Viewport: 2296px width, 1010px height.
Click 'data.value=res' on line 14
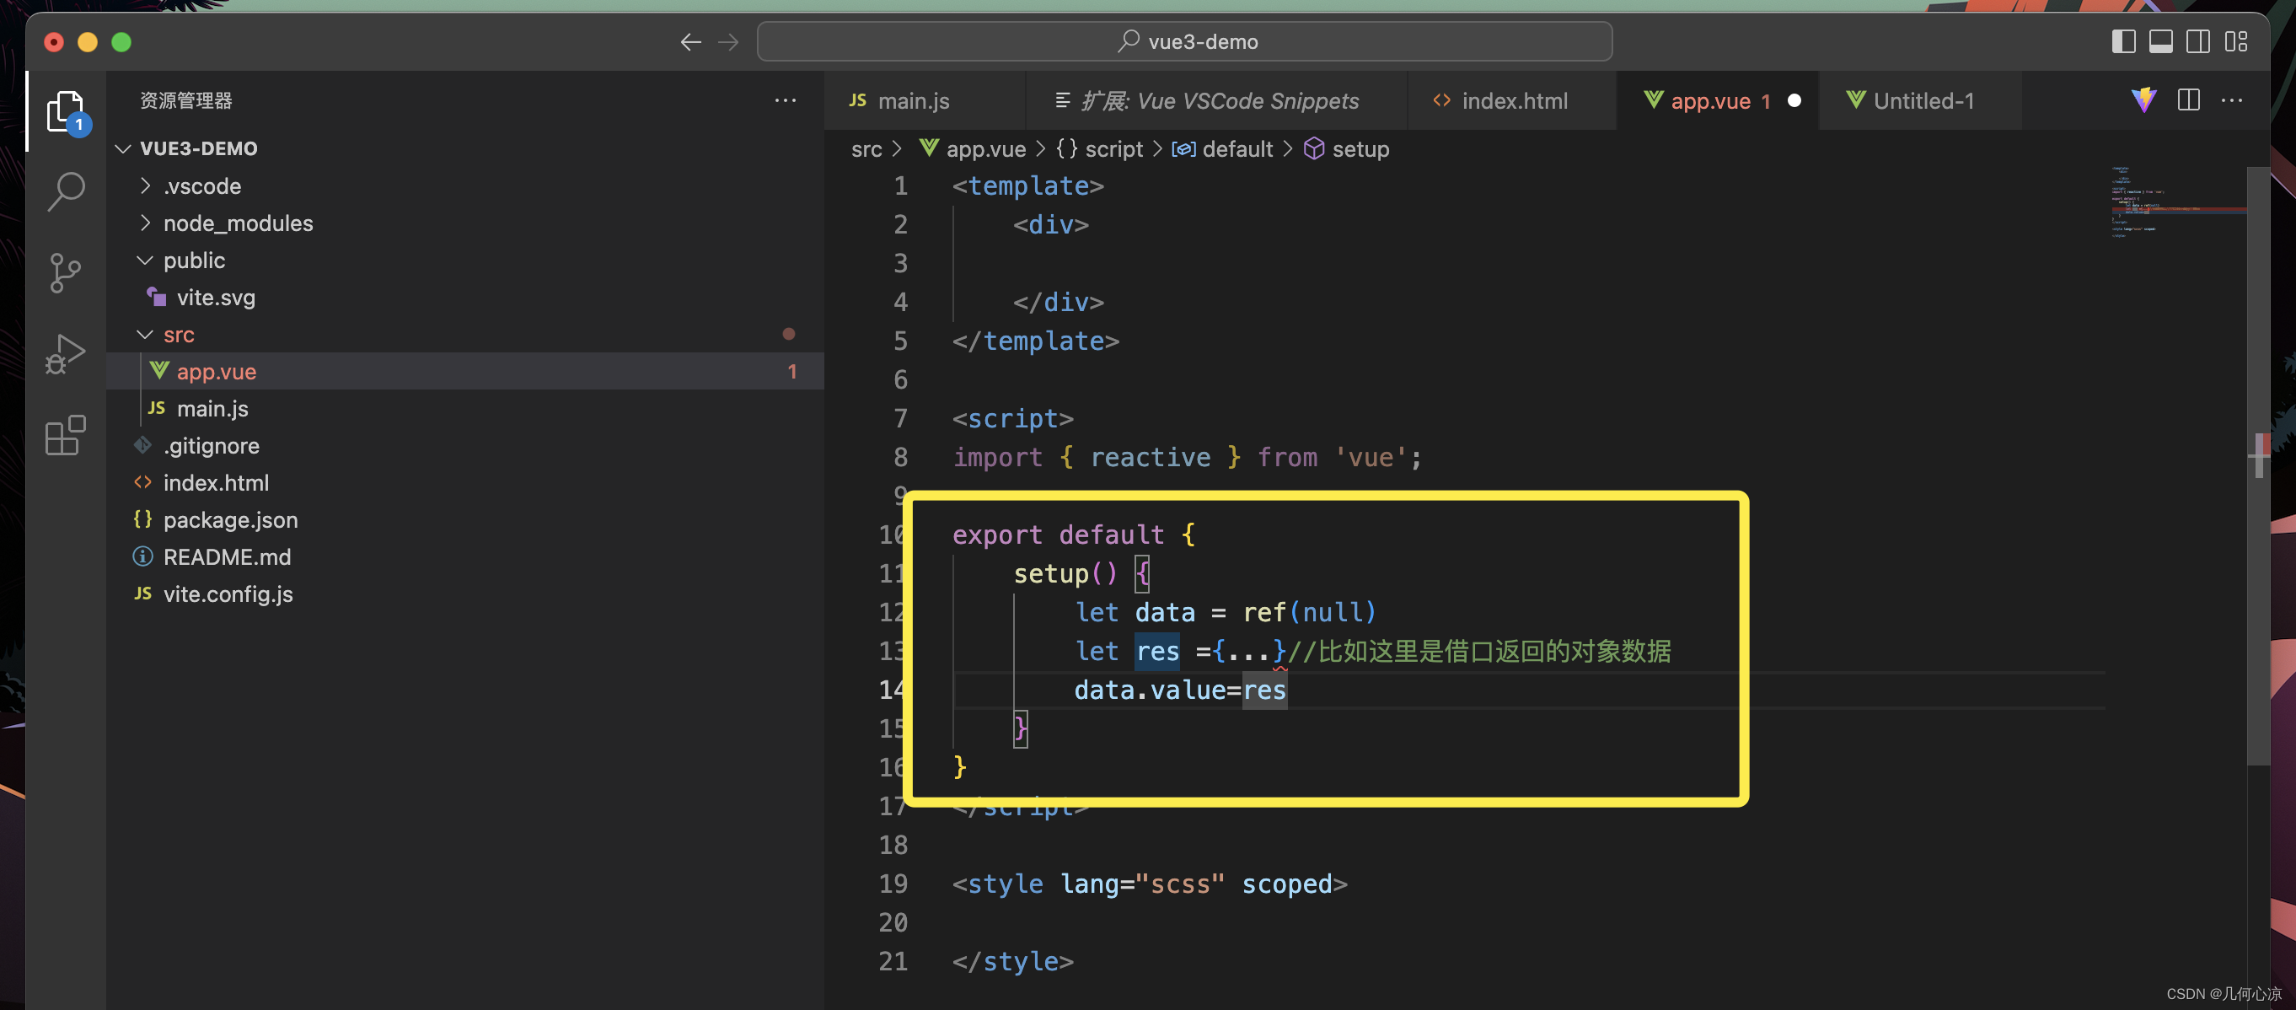coord(1179,690)
